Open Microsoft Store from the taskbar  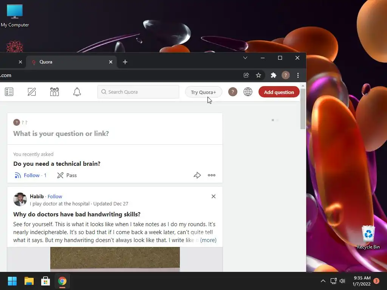(45, 281)
